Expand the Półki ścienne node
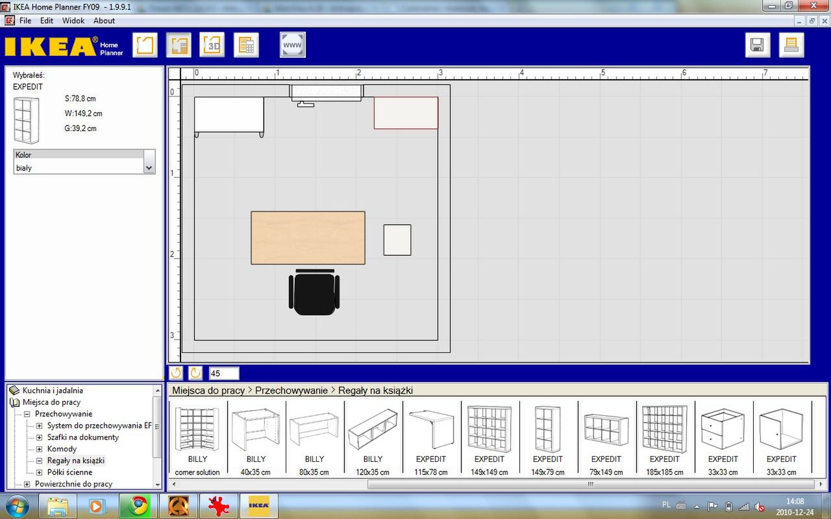The width and height of the screenshot is (831, 519). click(39, 472)
